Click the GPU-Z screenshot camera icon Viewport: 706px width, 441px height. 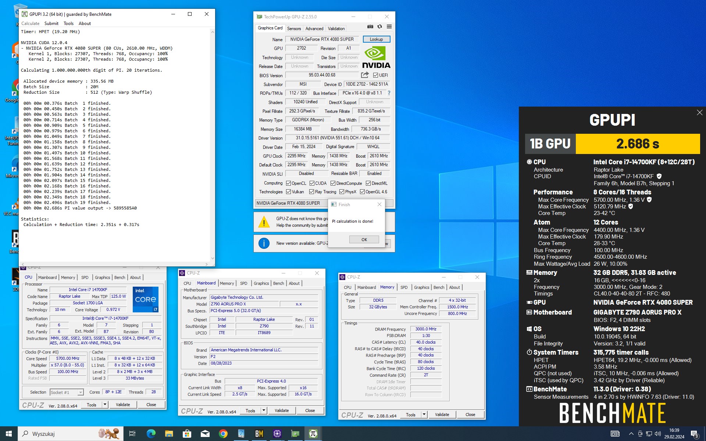pyautogui.click(x=370, y=27)
